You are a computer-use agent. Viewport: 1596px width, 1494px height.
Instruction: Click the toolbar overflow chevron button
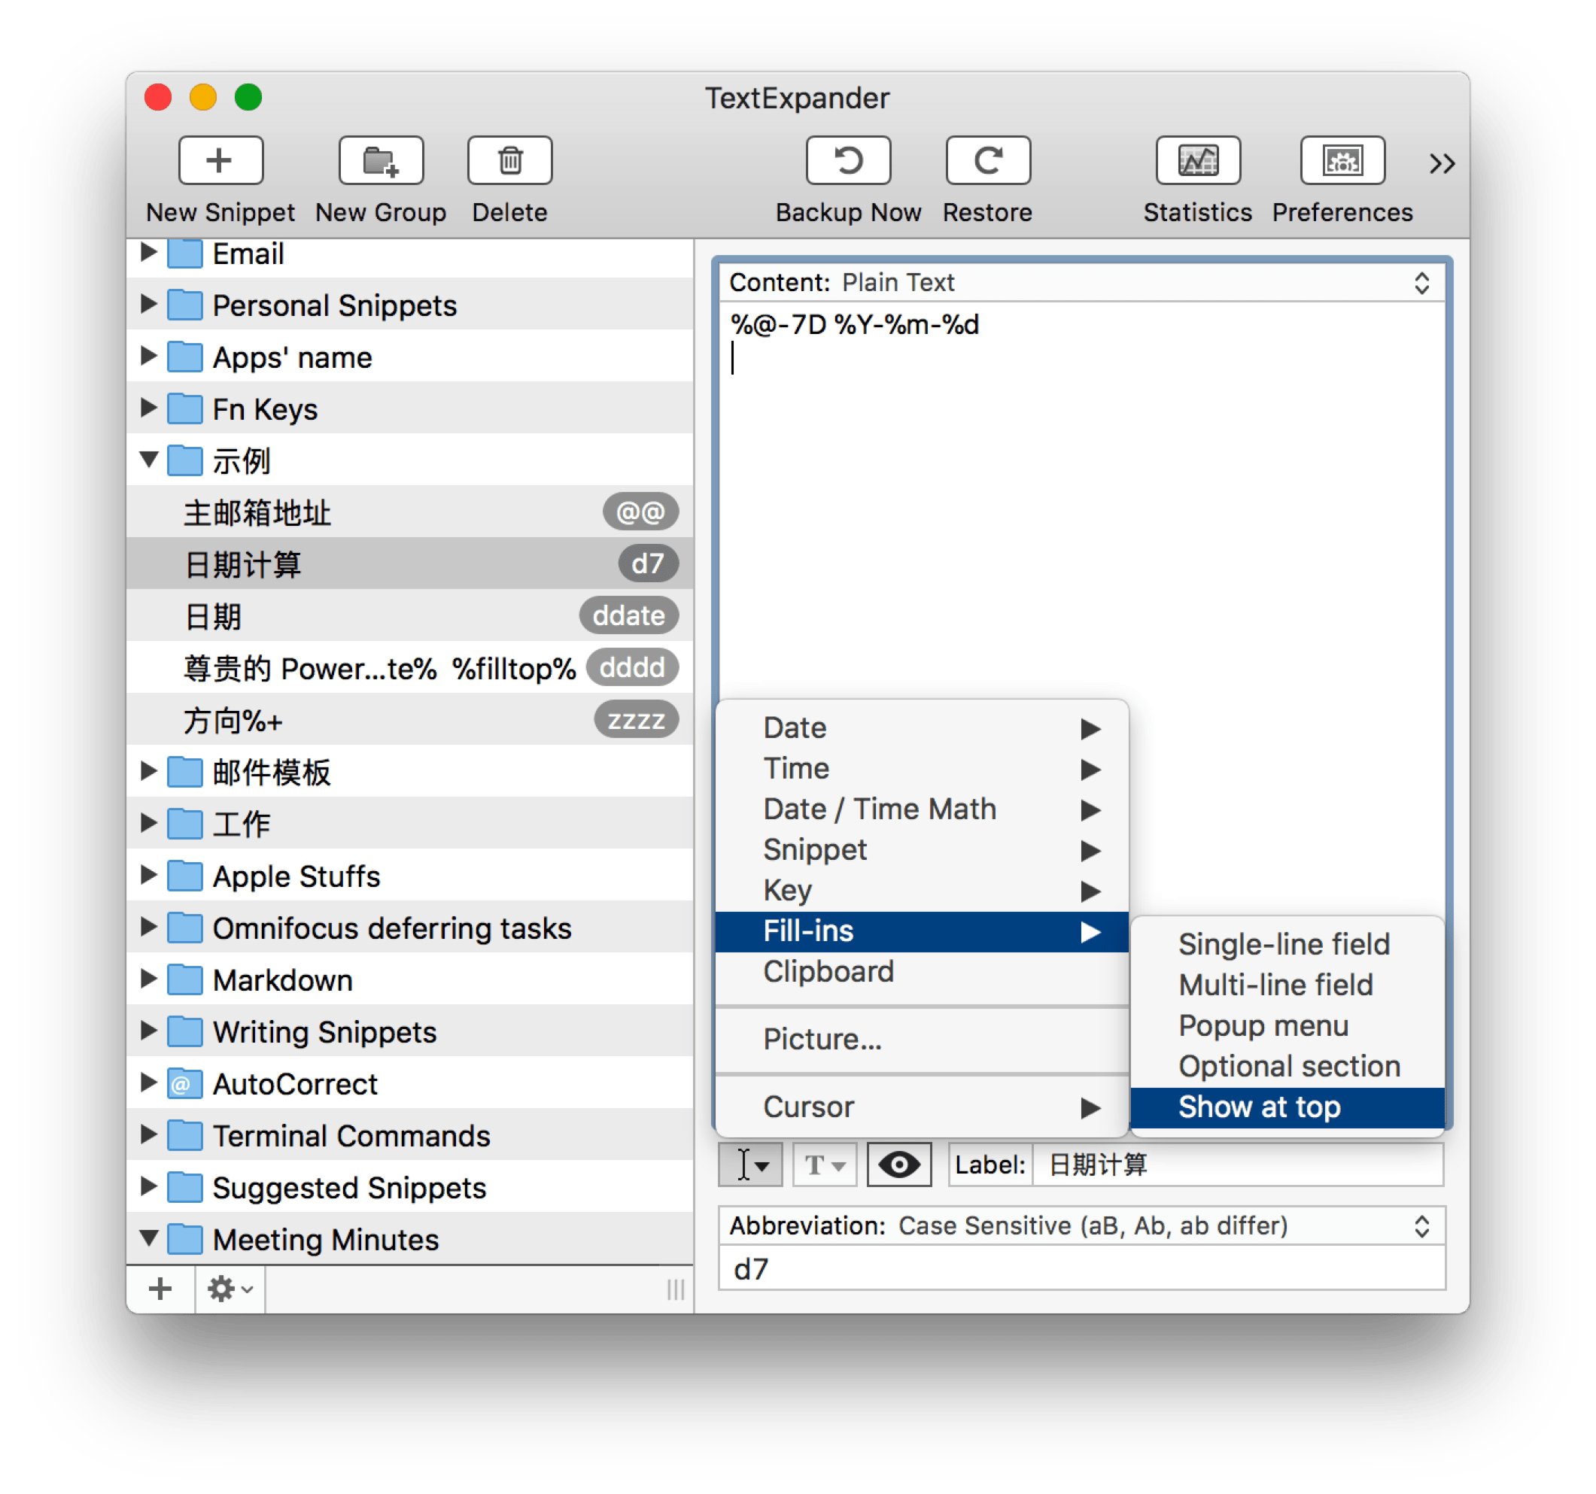pos(1441,164)
